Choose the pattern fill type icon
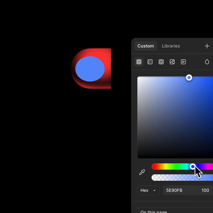 pyautogui.click(x=161, y=62)
